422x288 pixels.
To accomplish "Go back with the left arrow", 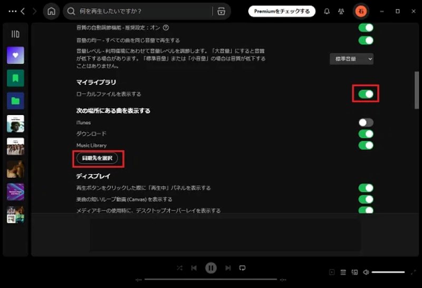I will point(23,11).
